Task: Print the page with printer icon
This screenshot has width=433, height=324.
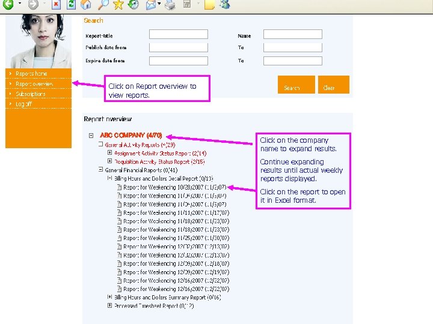Action: click(x=170, y=4)
